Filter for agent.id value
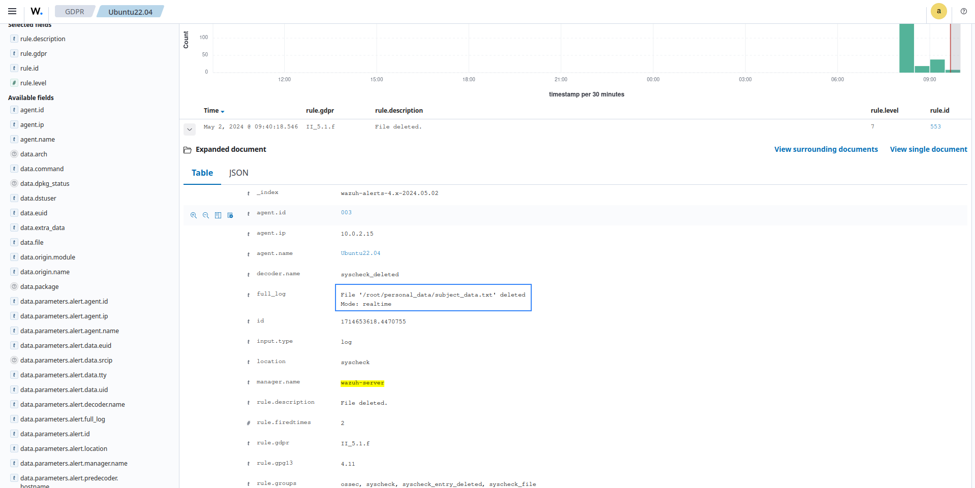Screen dimensions: 975x488 [194, 215]
